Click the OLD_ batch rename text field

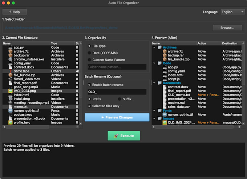[x=117, y=92]
